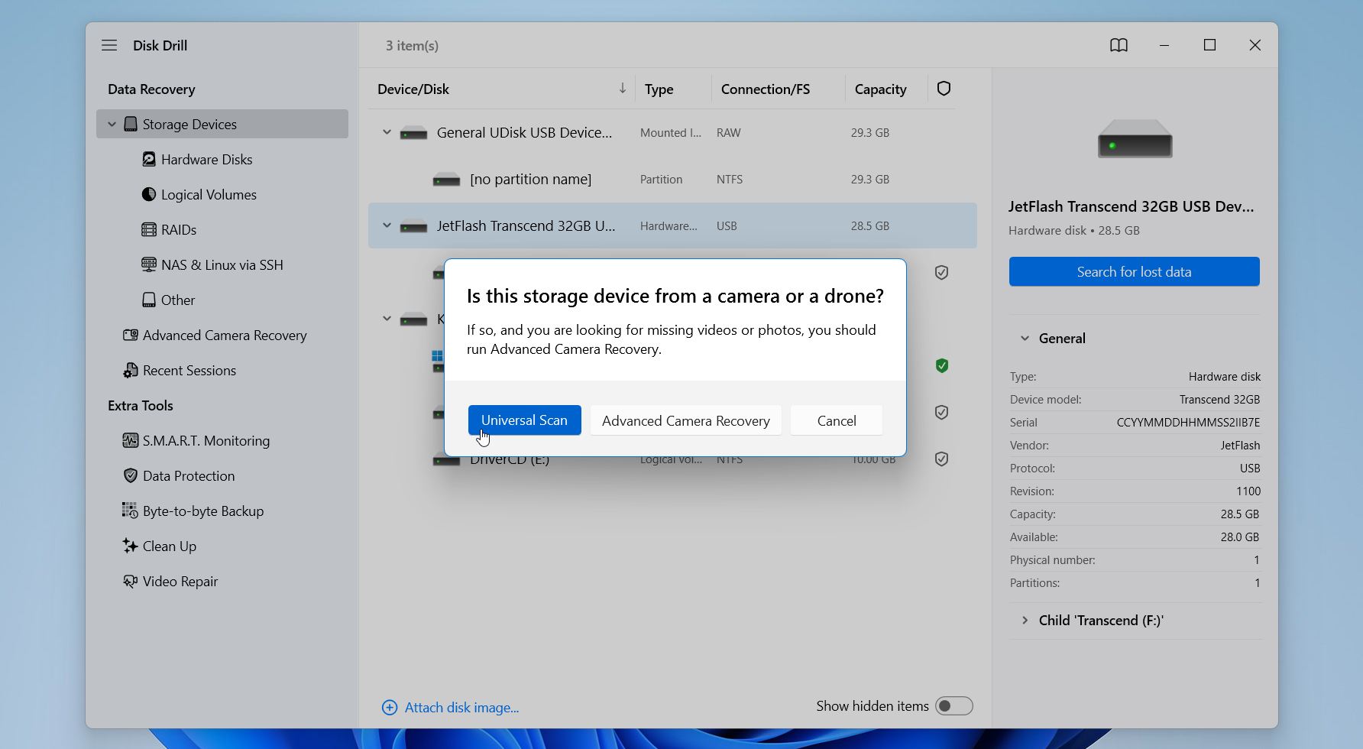Click the green protection shield icon

click(942, 365)
